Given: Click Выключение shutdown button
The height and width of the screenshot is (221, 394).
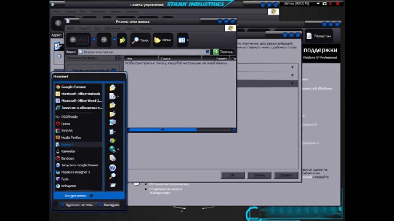Looking at the screenshot, I should click(109, 205).
